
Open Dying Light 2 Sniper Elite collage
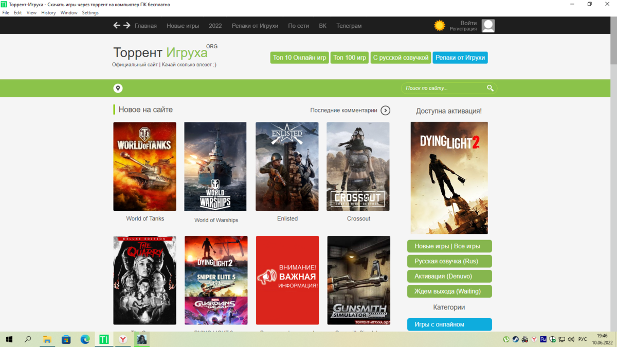[x=216, y=280]
